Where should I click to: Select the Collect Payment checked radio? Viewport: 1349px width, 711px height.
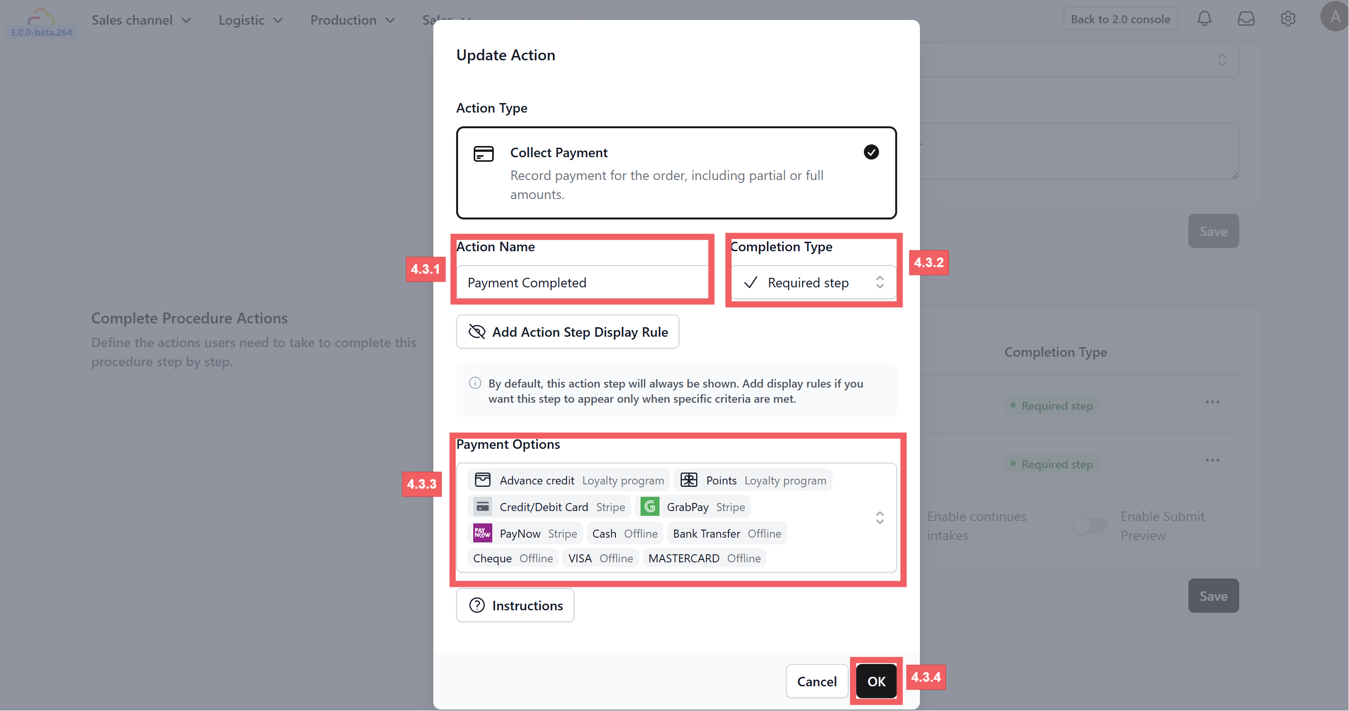coord(871,152)
